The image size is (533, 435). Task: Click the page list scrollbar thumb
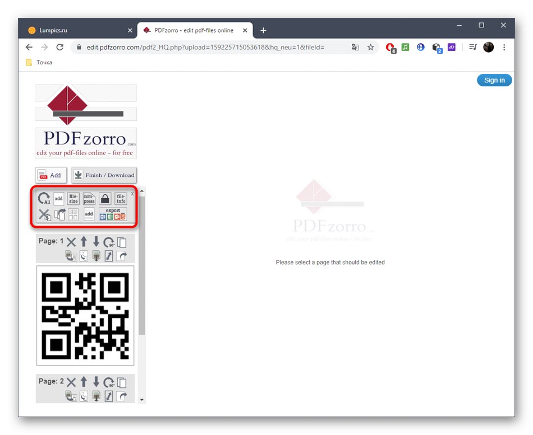(x=142, y=265)
